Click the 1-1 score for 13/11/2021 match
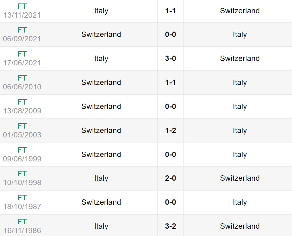292x236 pixels. coord(171,11)
